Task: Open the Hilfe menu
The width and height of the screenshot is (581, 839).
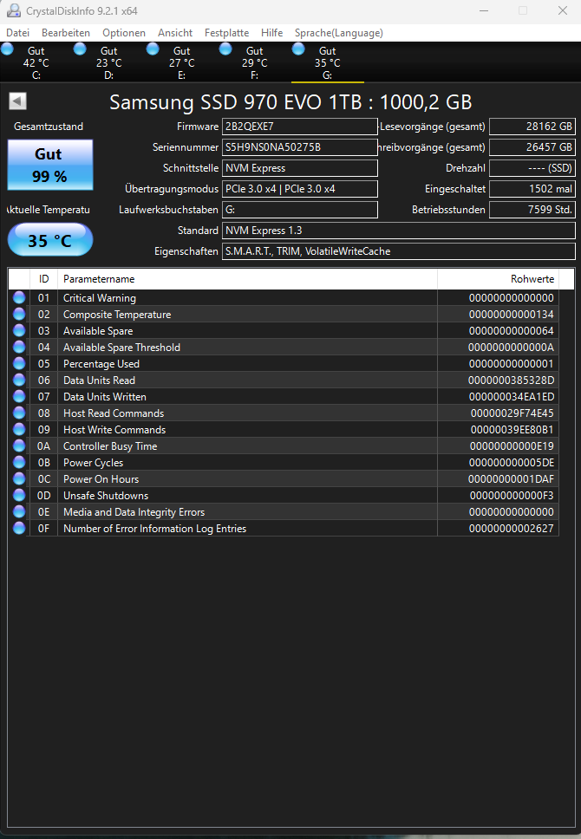Action: [271, 33]
